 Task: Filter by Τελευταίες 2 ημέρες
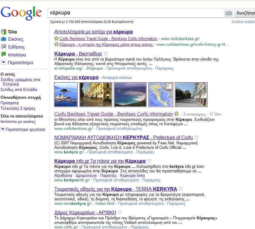(x=18, y=108)
